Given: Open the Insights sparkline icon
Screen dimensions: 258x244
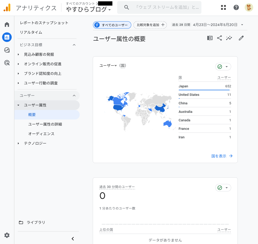Looking at the screenshot, I should (x=229, y=38).
